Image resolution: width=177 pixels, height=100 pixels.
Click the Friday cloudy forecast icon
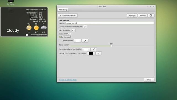[44, 27]
